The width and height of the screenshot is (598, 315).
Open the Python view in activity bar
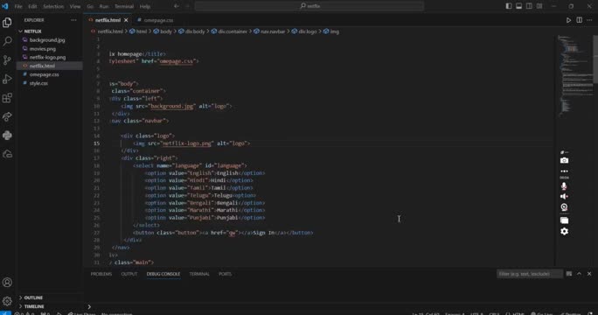(7, 135)
